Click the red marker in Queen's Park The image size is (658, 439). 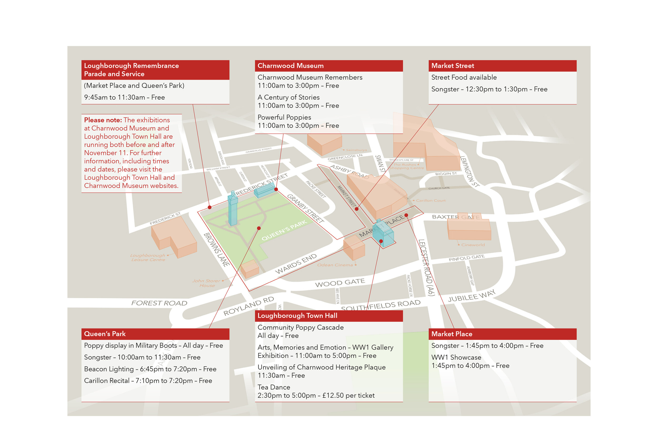[x=259, y=228]
